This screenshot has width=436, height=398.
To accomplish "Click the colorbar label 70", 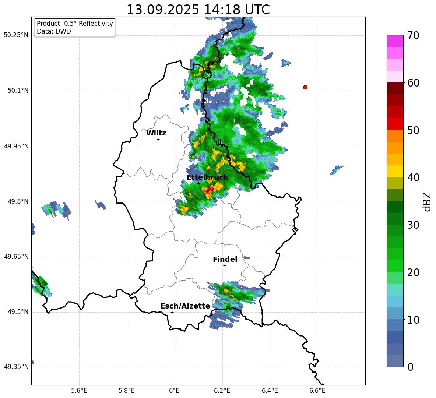I will [x=413, y=35].
